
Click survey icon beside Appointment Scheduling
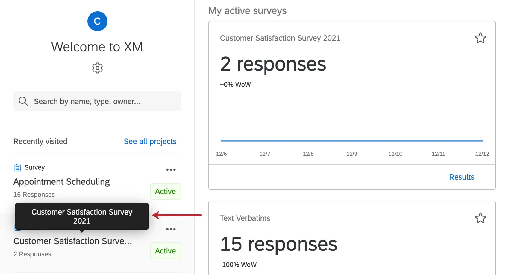click(18, 167)
